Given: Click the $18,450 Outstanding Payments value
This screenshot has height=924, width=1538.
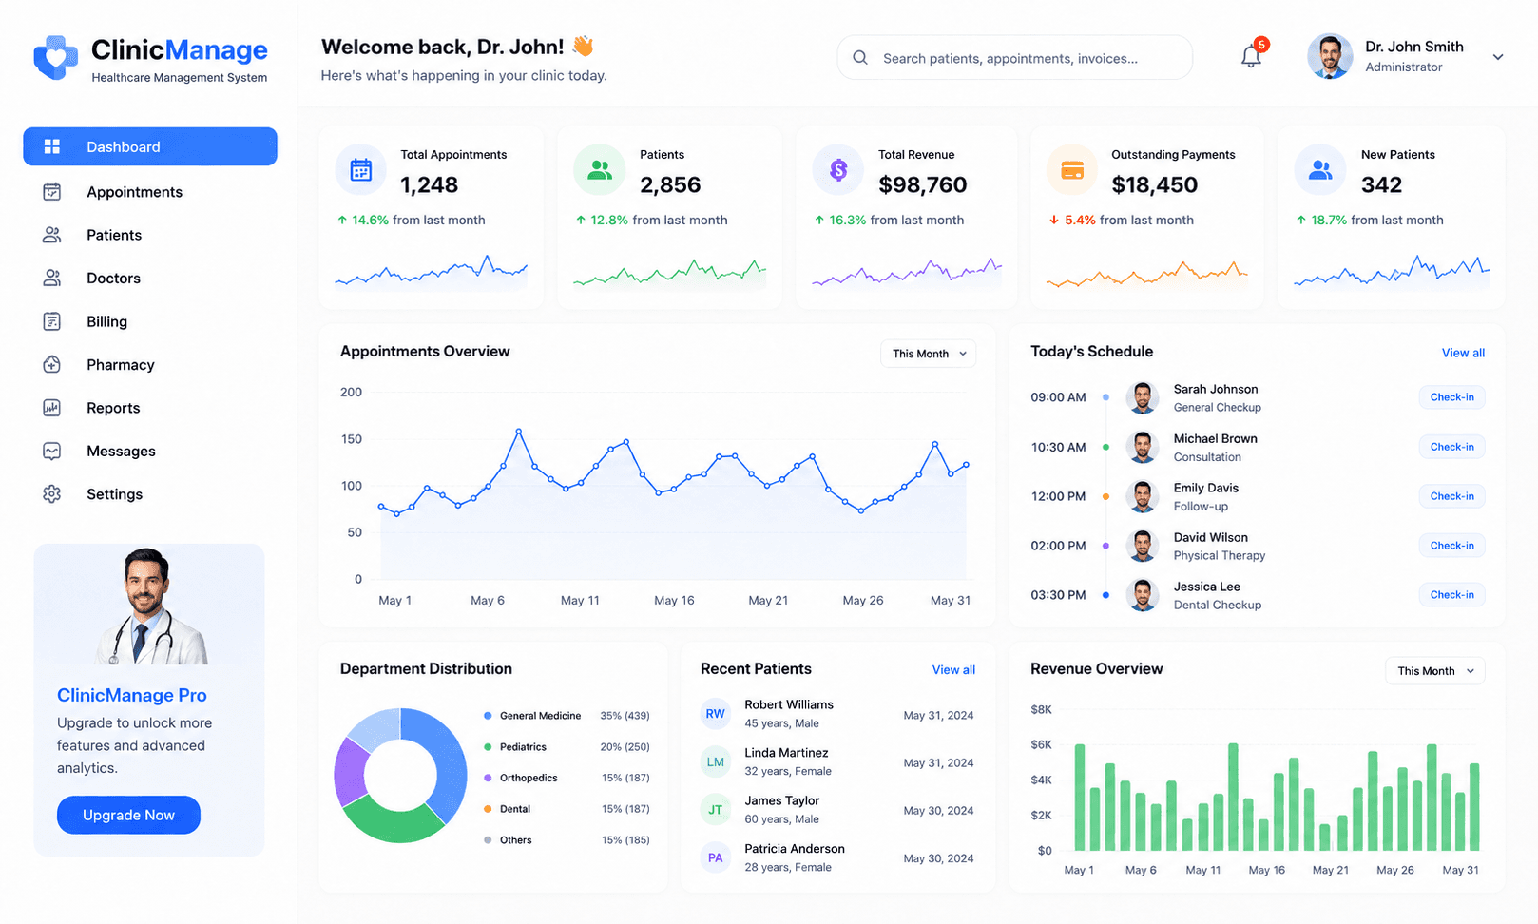Looking at the screenshot, I should [x=1154, y=184].
